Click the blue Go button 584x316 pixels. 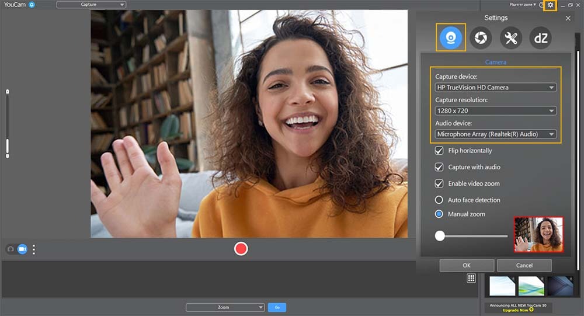click(277, 307)
